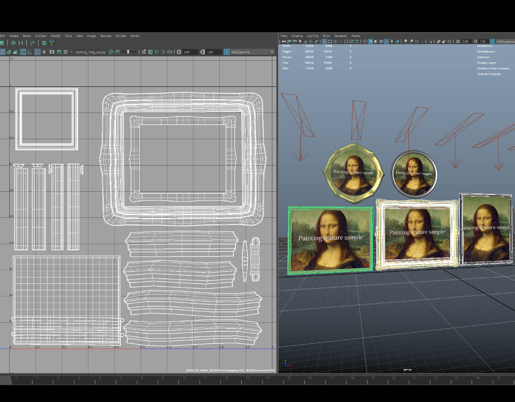This screenshot has width=515, height=402.
Task: Click the UV Editor gamma half-circle icon
Action: (x=202, y=52)
